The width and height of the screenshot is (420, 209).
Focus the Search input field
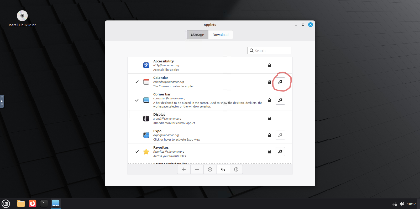click(x=269, y=51)
